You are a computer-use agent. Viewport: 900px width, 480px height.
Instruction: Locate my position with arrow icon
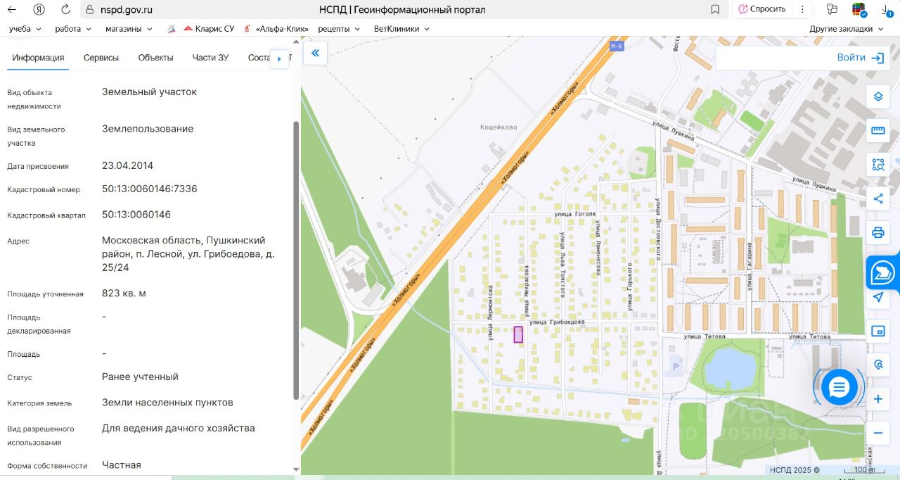[x=877, y=297]
